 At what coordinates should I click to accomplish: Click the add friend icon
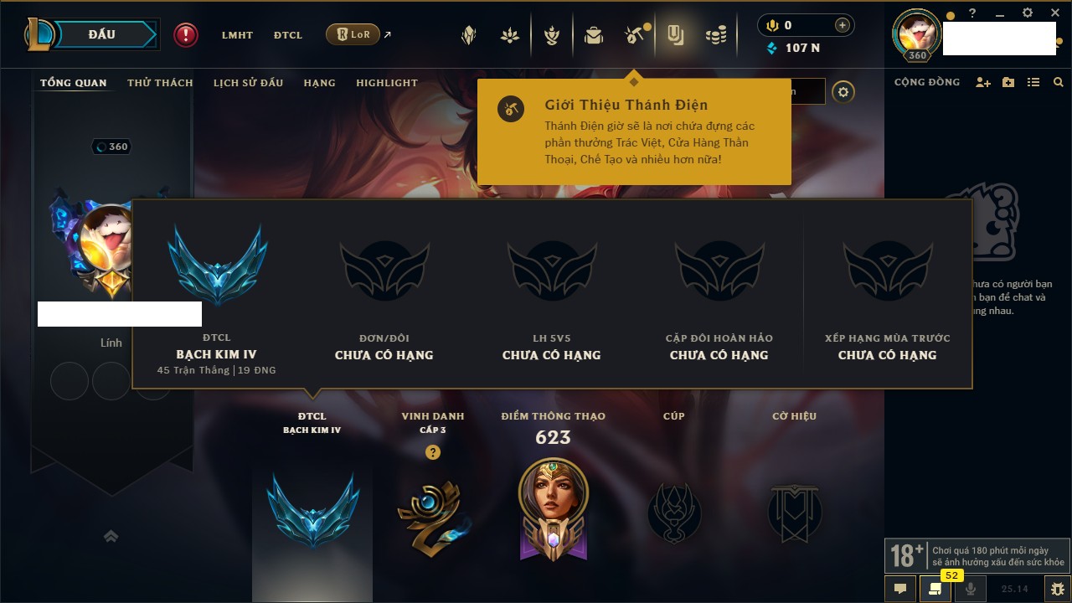point(983,82)
